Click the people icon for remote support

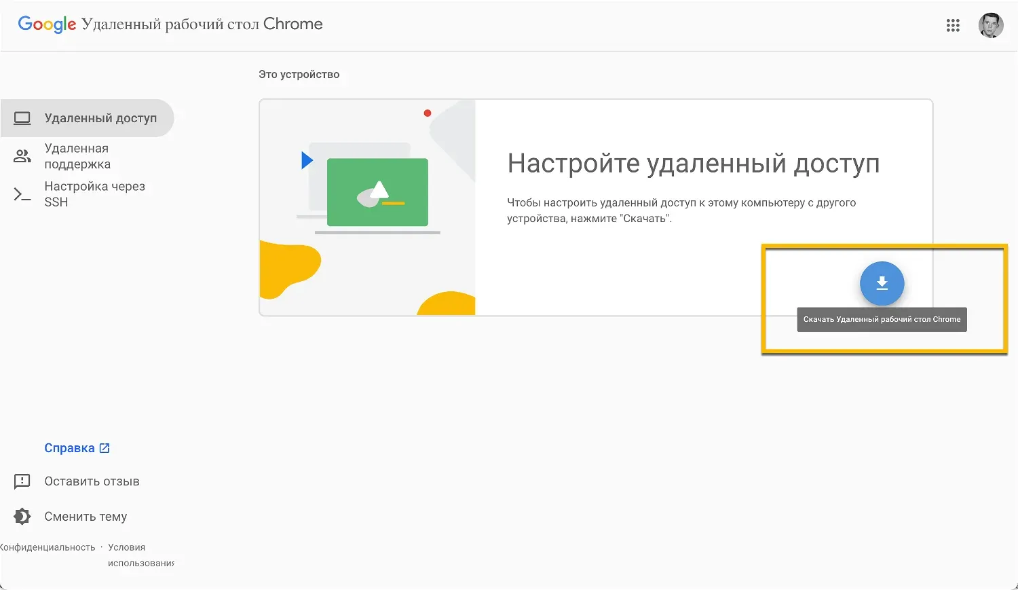22,156
